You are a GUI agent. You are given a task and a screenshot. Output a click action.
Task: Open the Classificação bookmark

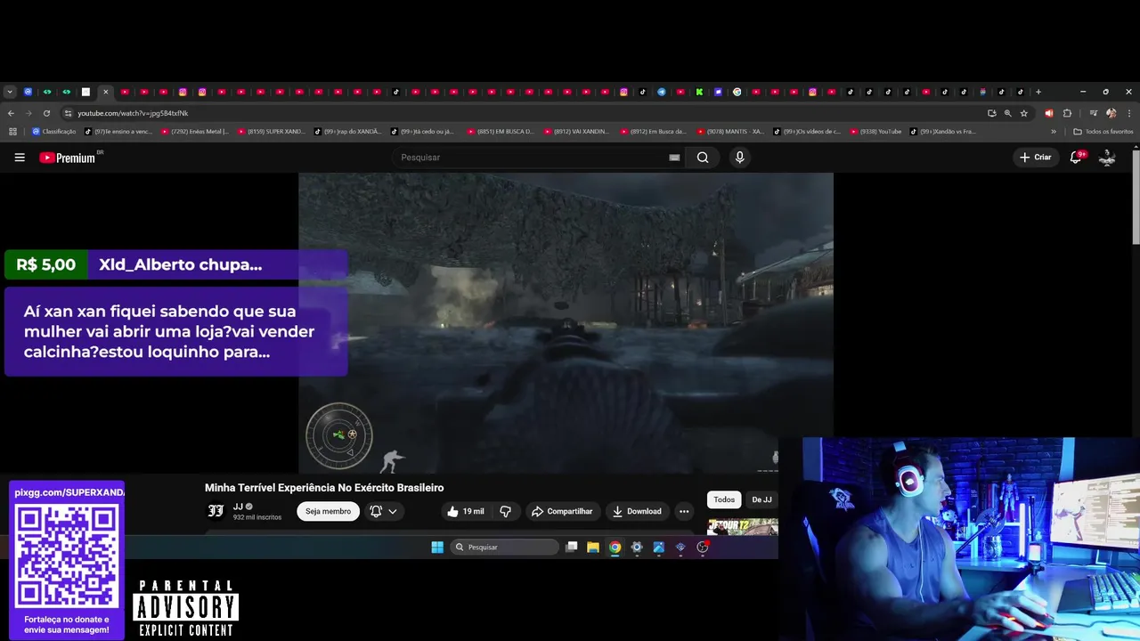click(53, 132)
